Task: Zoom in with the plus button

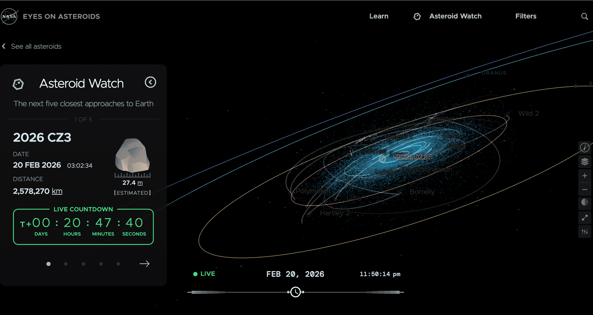Action: click(x=585, y=175)
